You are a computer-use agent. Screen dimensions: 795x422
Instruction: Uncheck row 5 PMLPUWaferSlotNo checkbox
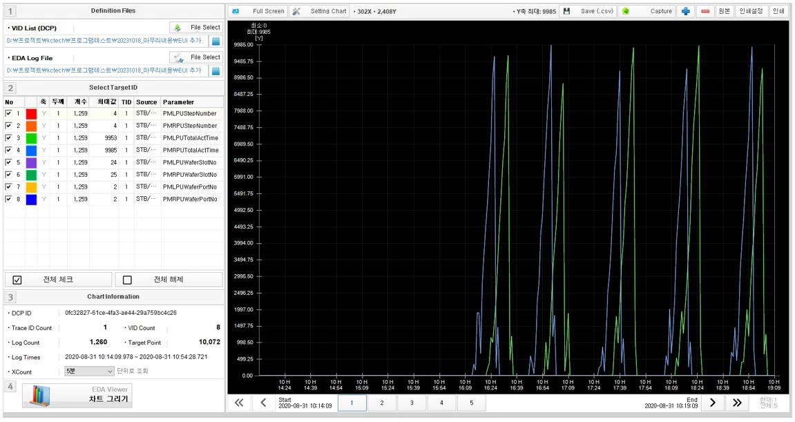pyautogui.click(x=8, y=162)
